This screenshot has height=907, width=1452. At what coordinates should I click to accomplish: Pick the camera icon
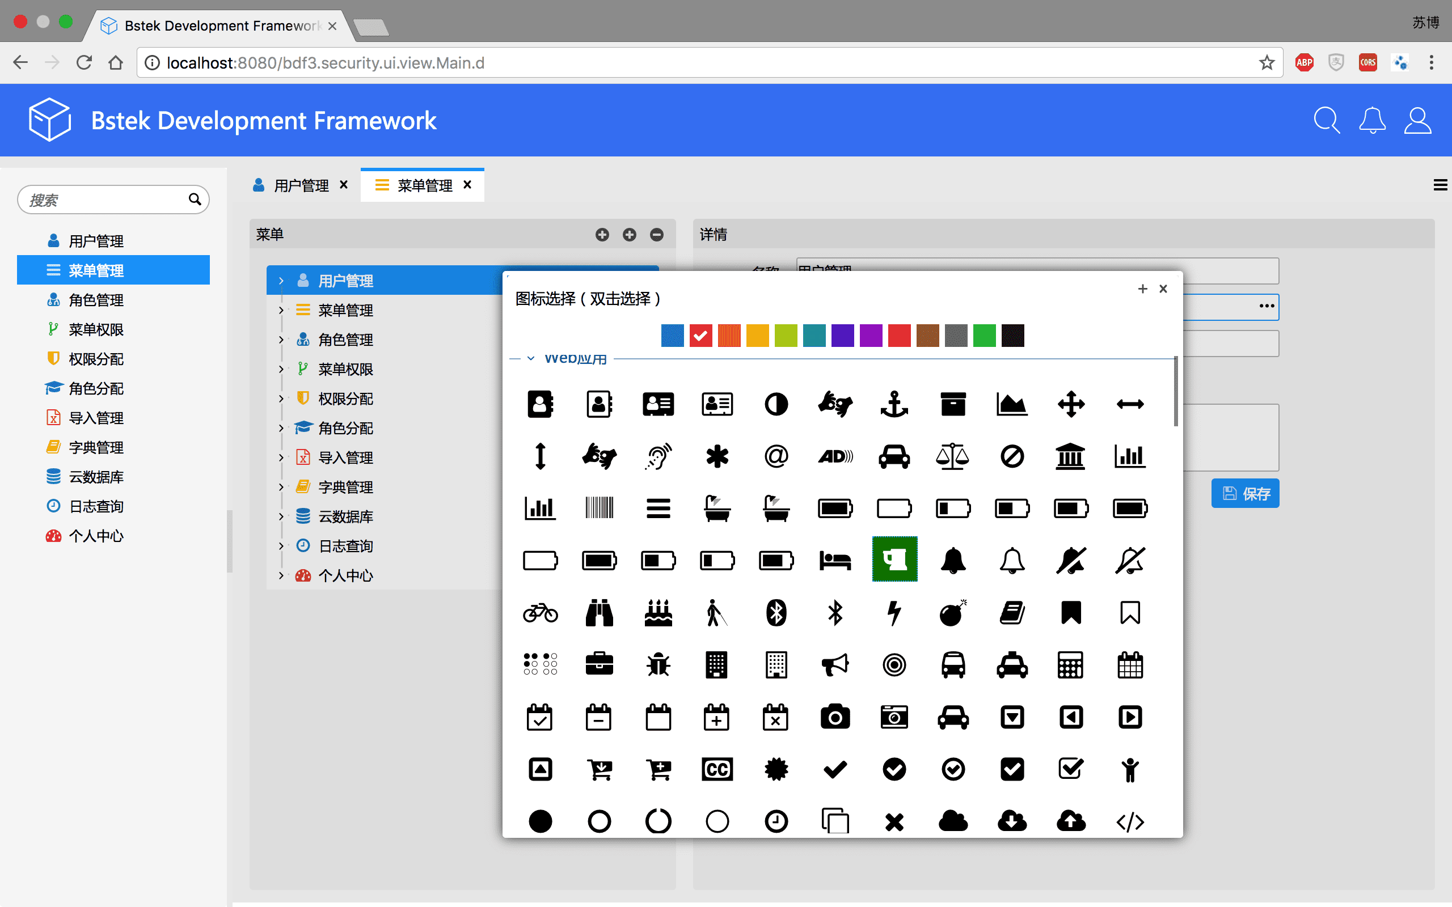834,717
